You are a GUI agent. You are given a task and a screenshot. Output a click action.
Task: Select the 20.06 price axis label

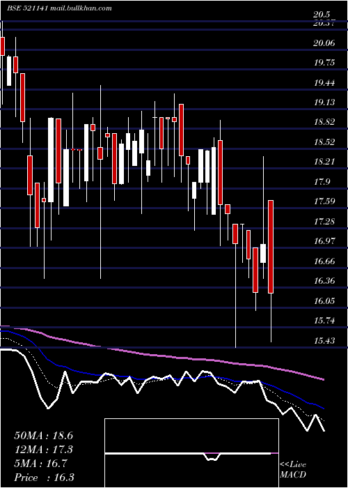324,43
